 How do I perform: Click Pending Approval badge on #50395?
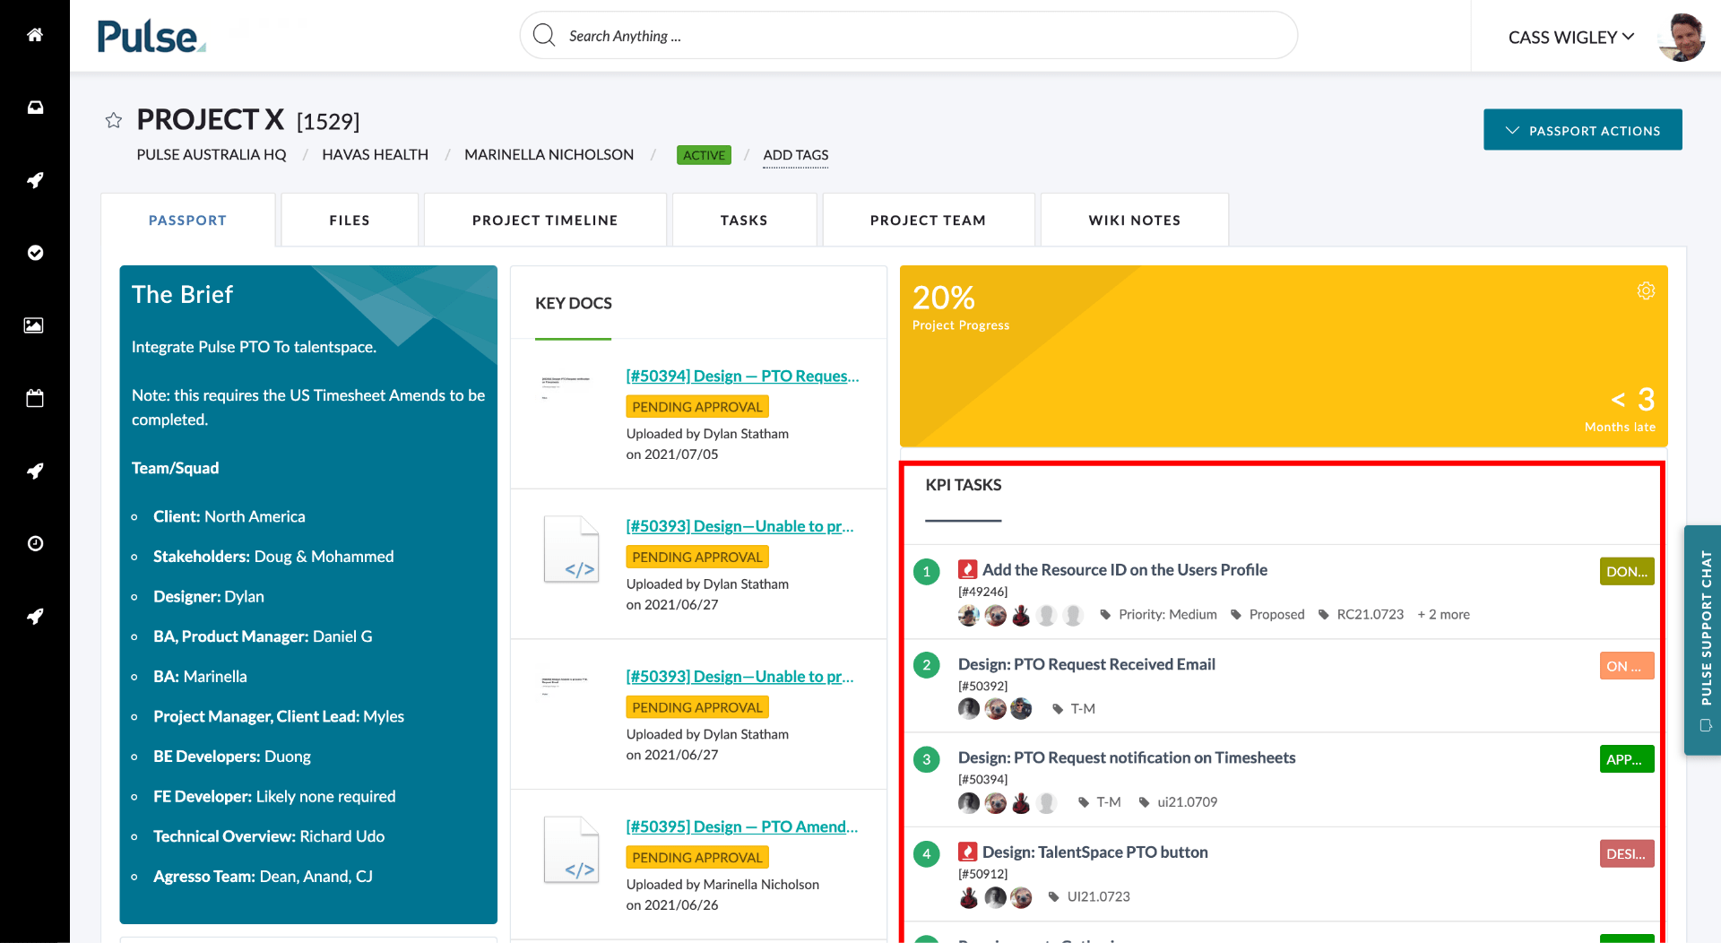click(697, 858)
